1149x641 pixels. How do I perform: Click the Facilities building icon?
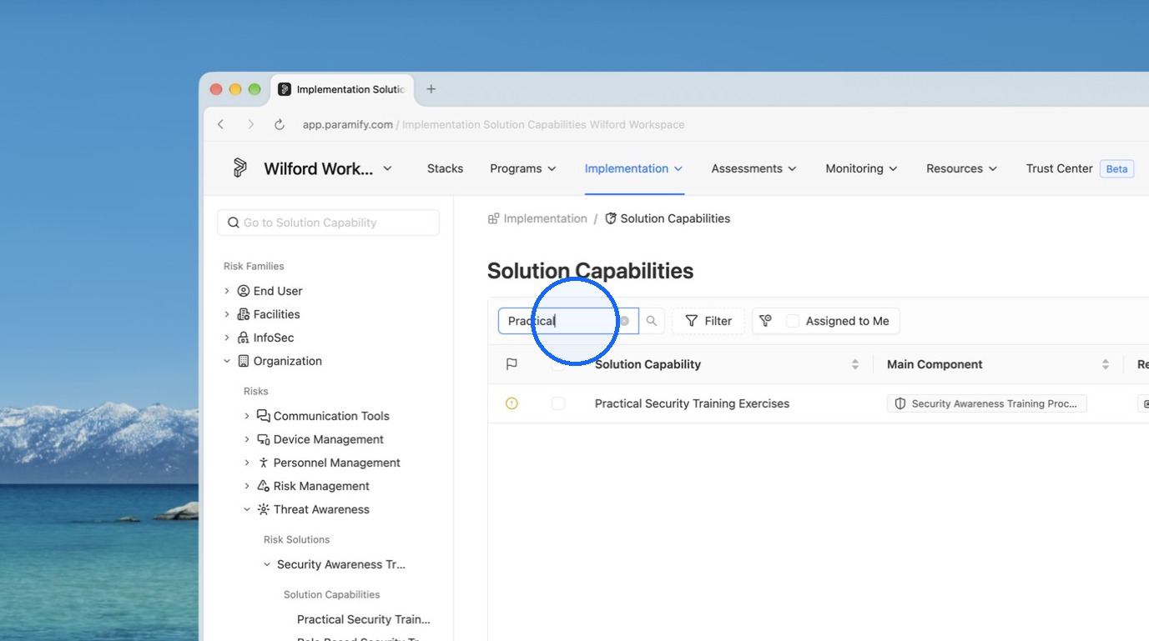[244, 314]
